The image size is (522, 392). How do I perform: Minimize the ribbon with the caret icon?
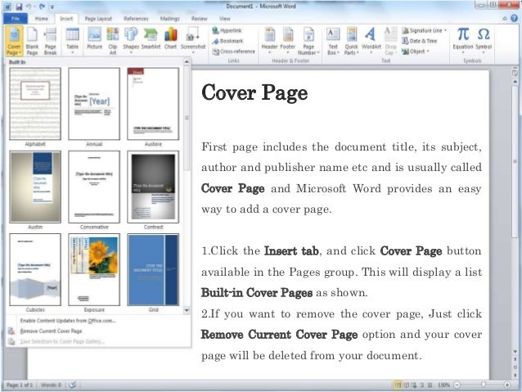(x=505, y=19)
